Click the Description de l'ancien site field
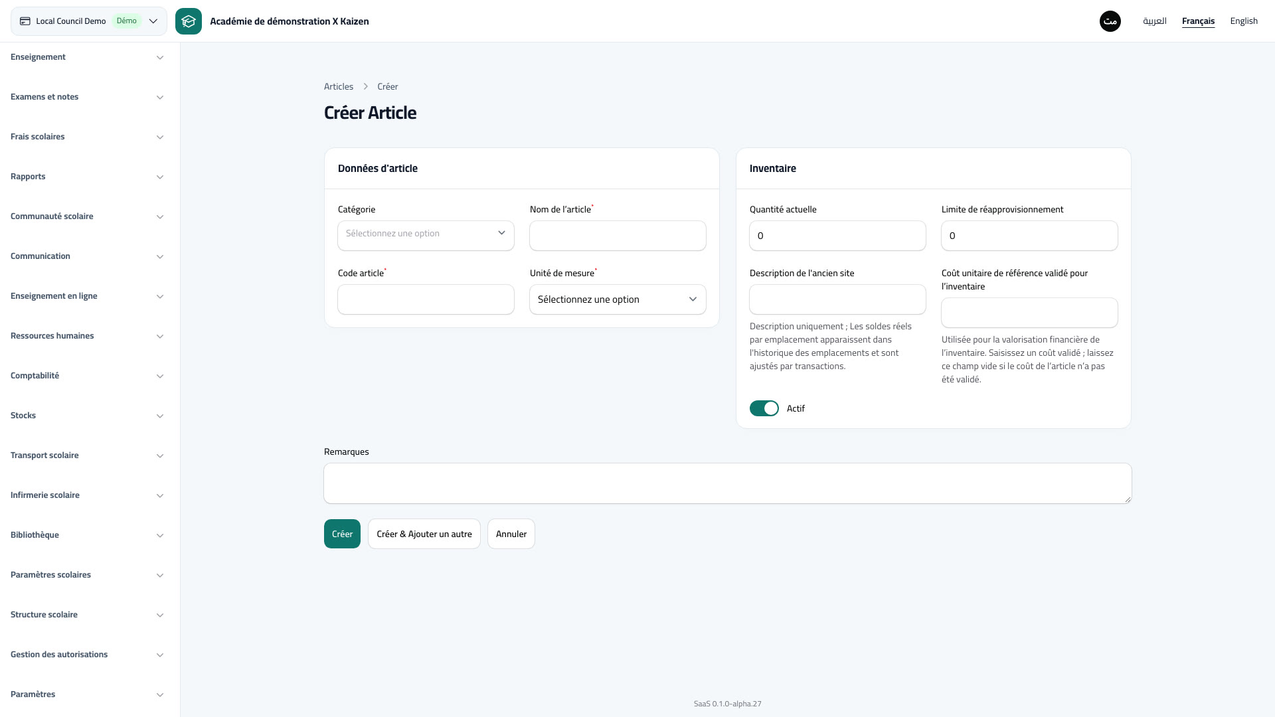The image size is (1275, 717). coord(837,299)
